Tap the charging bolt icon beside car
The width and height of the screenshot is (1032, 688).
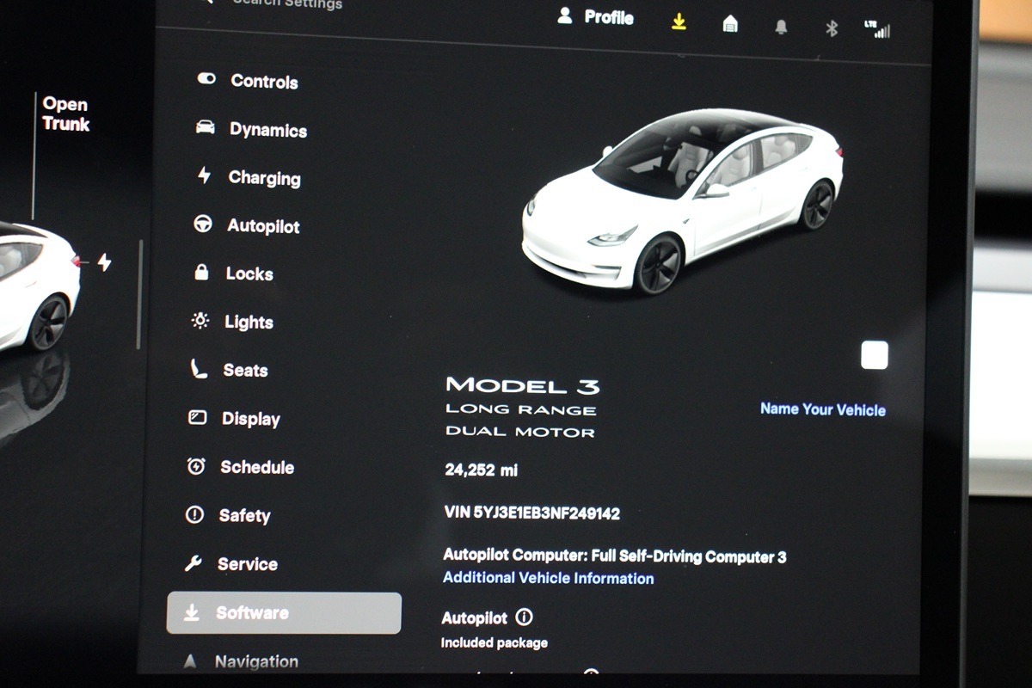coord(104,262)
